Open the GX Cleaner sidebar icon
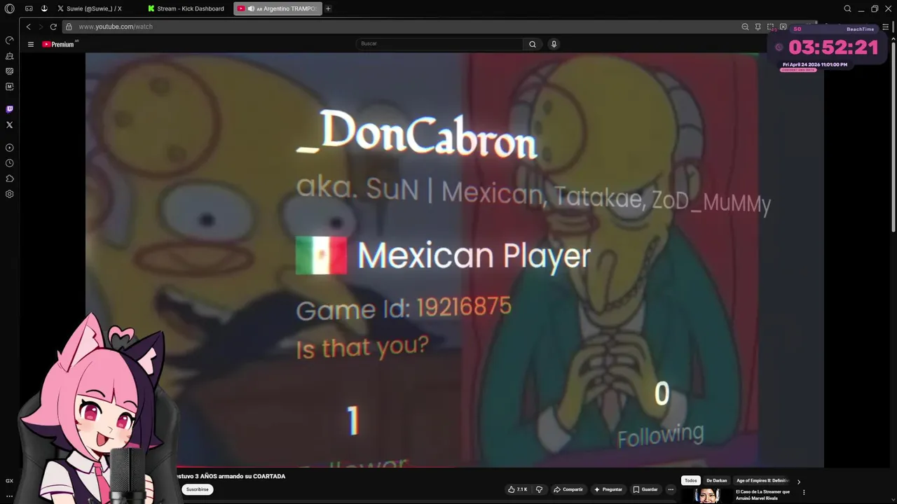The height and width of the screenshot is (504, 897). [x=9, y=56]
